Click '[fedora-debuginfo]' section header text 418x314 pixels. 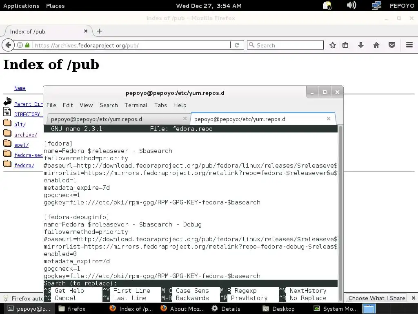[x=76, y=217]
